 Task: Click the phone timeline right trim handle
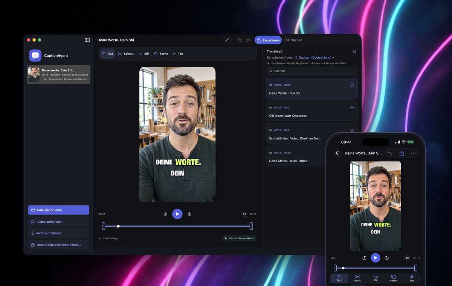tap(415, 268)
